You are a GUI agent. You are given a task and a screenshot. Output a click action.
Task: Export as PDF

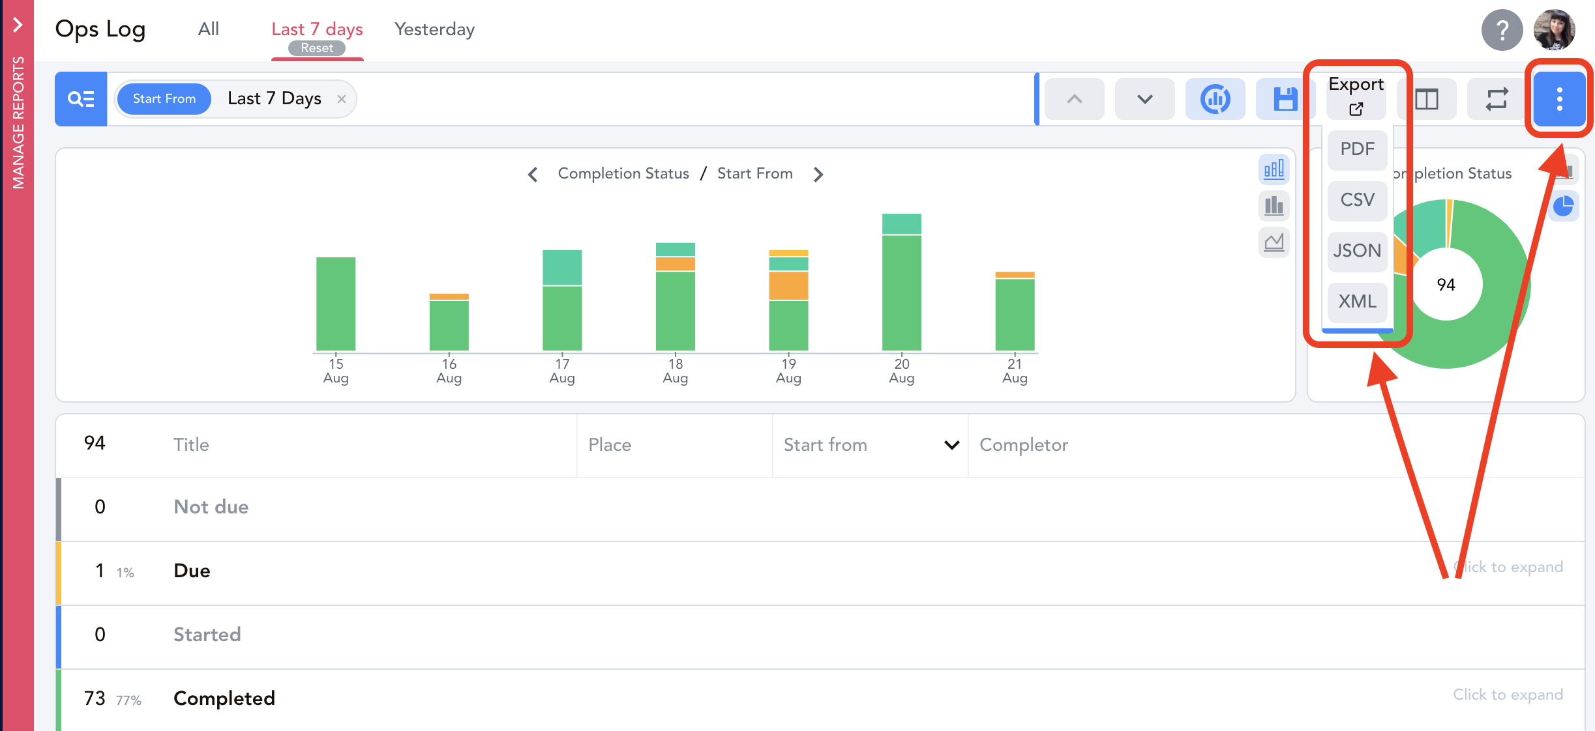coord(1358,149)
